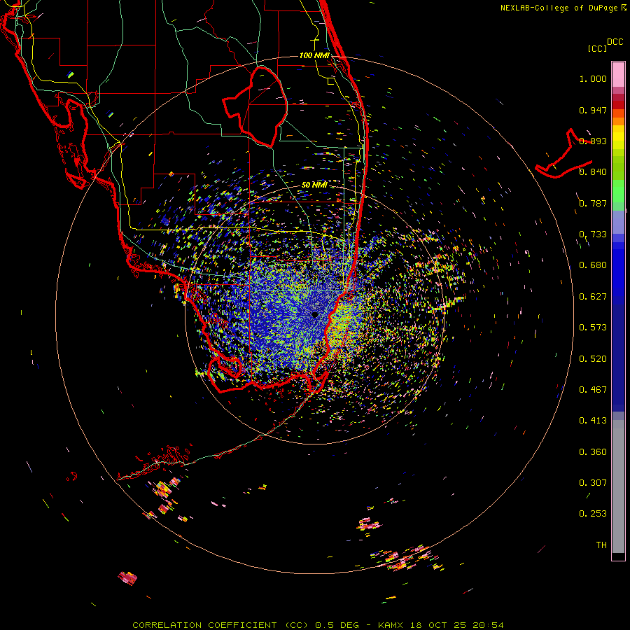Click the 0.520 legend value
630x630 pixels.
(x=593, y=359)
